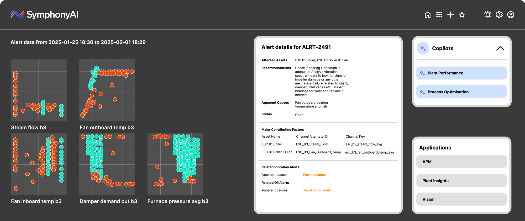Open the settings gear icon
525x221 pixels.
coord(499,15)
